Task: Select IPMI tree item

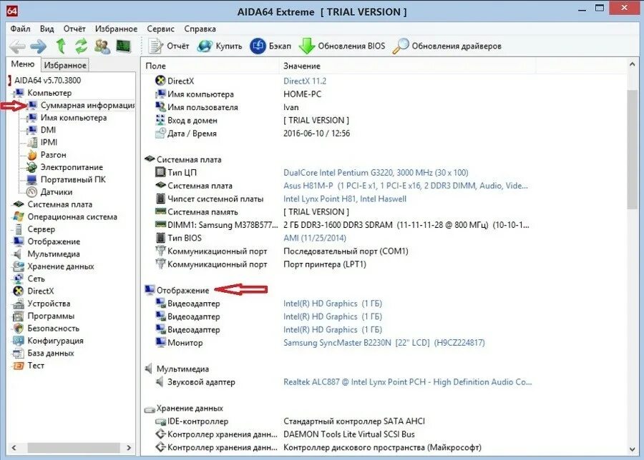Action: click(49, 142)
